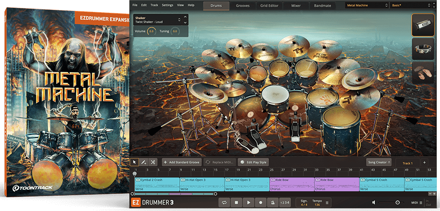Select the shaker percussion thumbnail
The width and height of the screenshot is (440, 211).
(x=423, y=25)
